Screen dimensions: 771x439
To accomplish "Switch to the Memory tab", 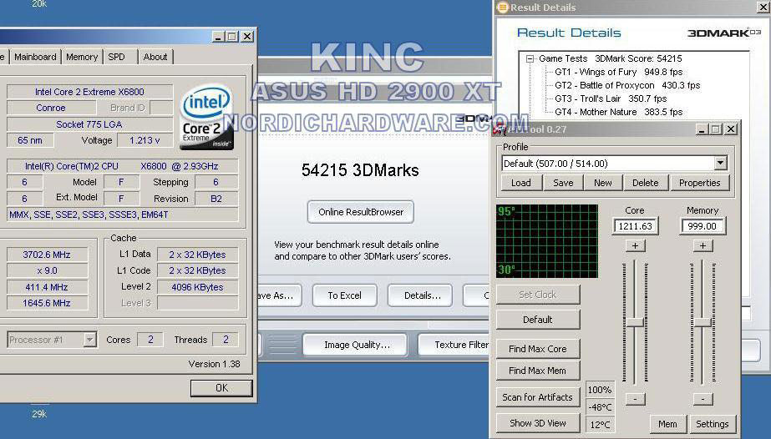I will 82,57.
